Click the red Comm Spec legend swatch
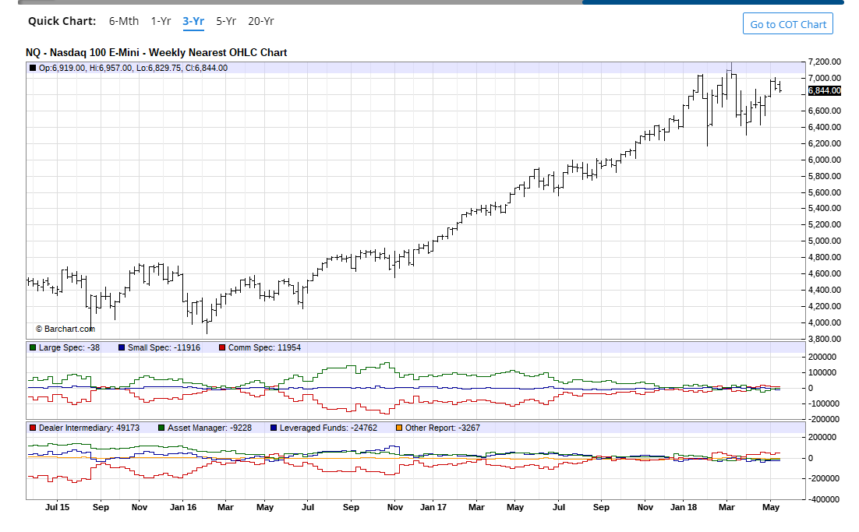The height and width of the screenshot is (532, 859). coord(222,347)
